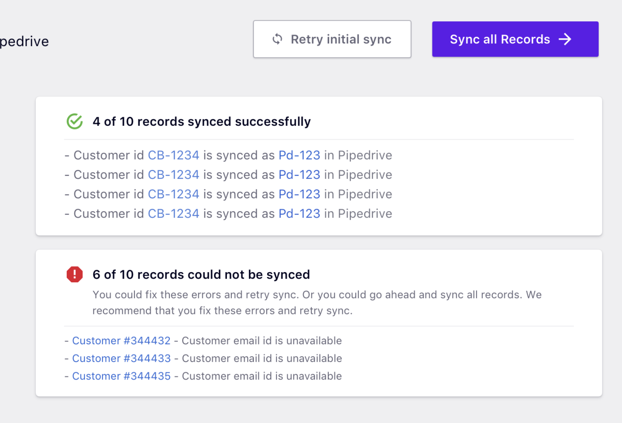
Task: Open the Customer #344432 link
Action: pos(121,341)
